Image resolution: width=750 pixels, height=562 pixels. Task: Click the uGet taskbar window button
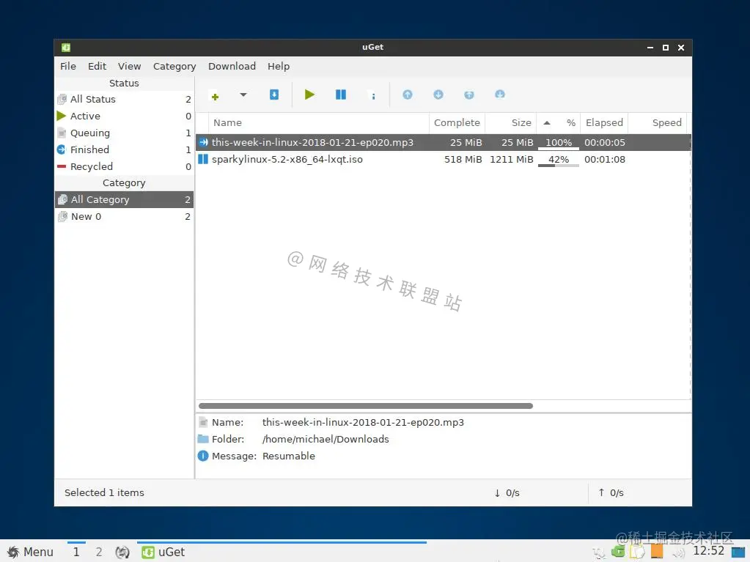pyautogui.click(x=282, y=552)
